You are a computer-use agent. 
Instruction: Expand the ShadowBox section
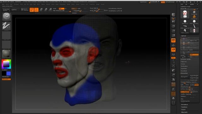pyautogui.click(x=184, y=66)
